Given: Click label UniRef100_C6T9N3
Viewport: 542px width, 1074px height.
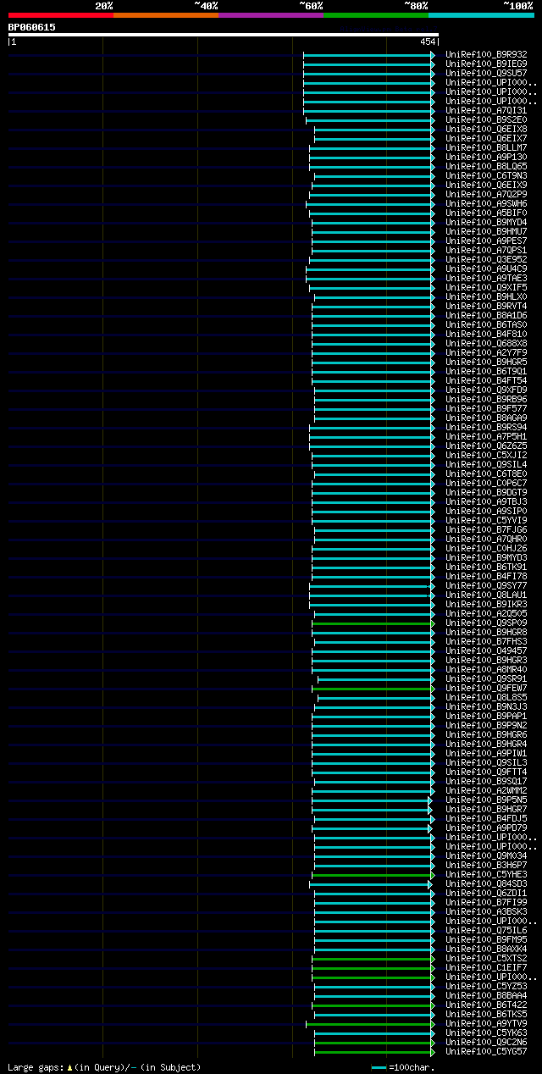Looking at the screenshot, I should coord(486,175).
